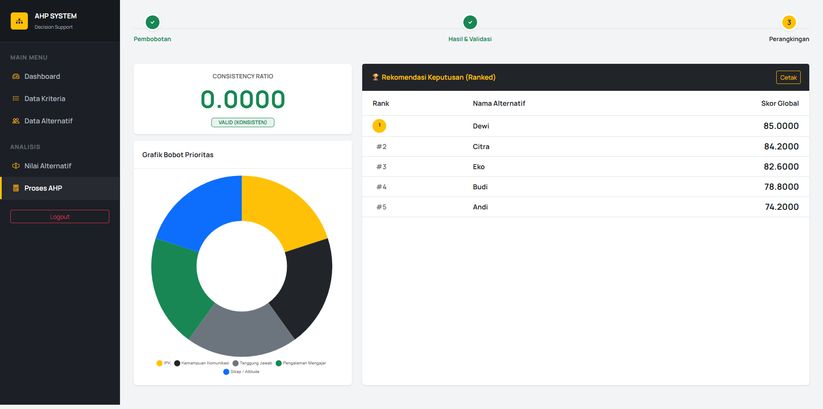Screen dimensions: 823x409
Task: Click the gold rank 1 badge
Action: click(x=379, y=125)
